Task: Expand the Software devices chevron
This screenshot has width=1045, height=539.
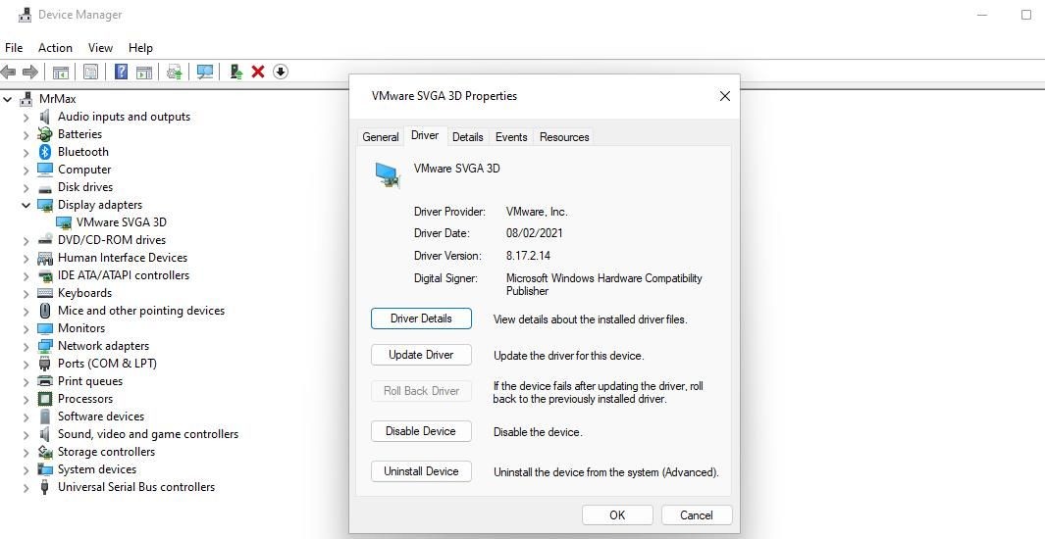Action: tap(26, 417)
